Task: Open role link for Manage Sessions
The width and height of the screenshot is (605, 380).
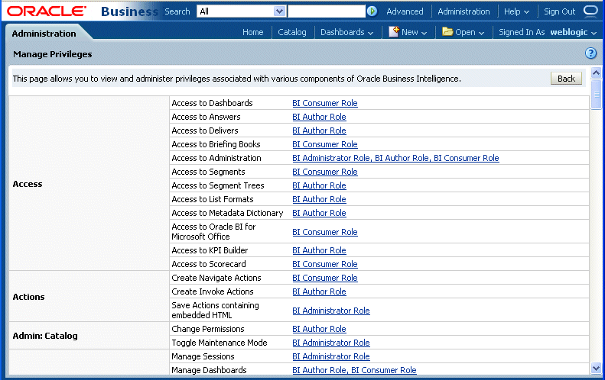Action: click(331, 356)
